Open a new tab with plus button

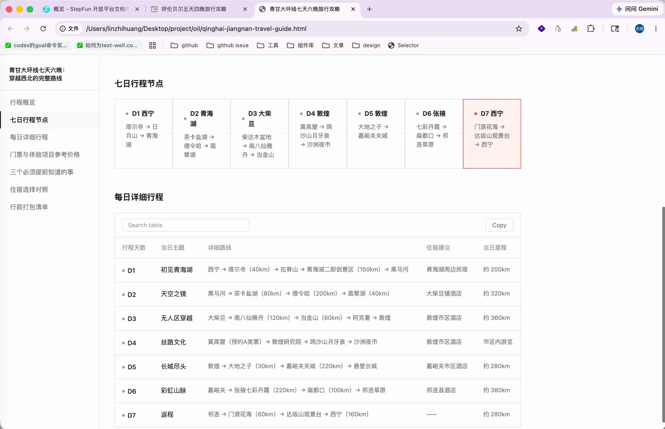[x=369, y=9]
